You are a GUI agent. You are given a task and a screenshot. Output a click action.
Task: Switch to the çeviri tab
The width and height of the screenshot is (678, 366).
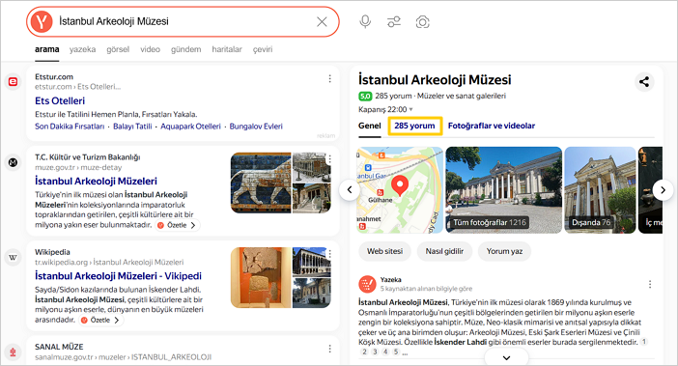(263, 49)
